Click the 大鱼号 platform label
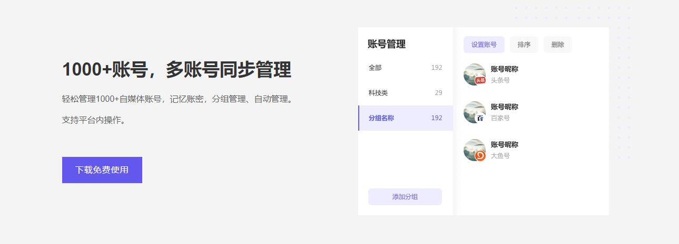Image resolution: width=679 pixels, height=244 pixels. 500,156
